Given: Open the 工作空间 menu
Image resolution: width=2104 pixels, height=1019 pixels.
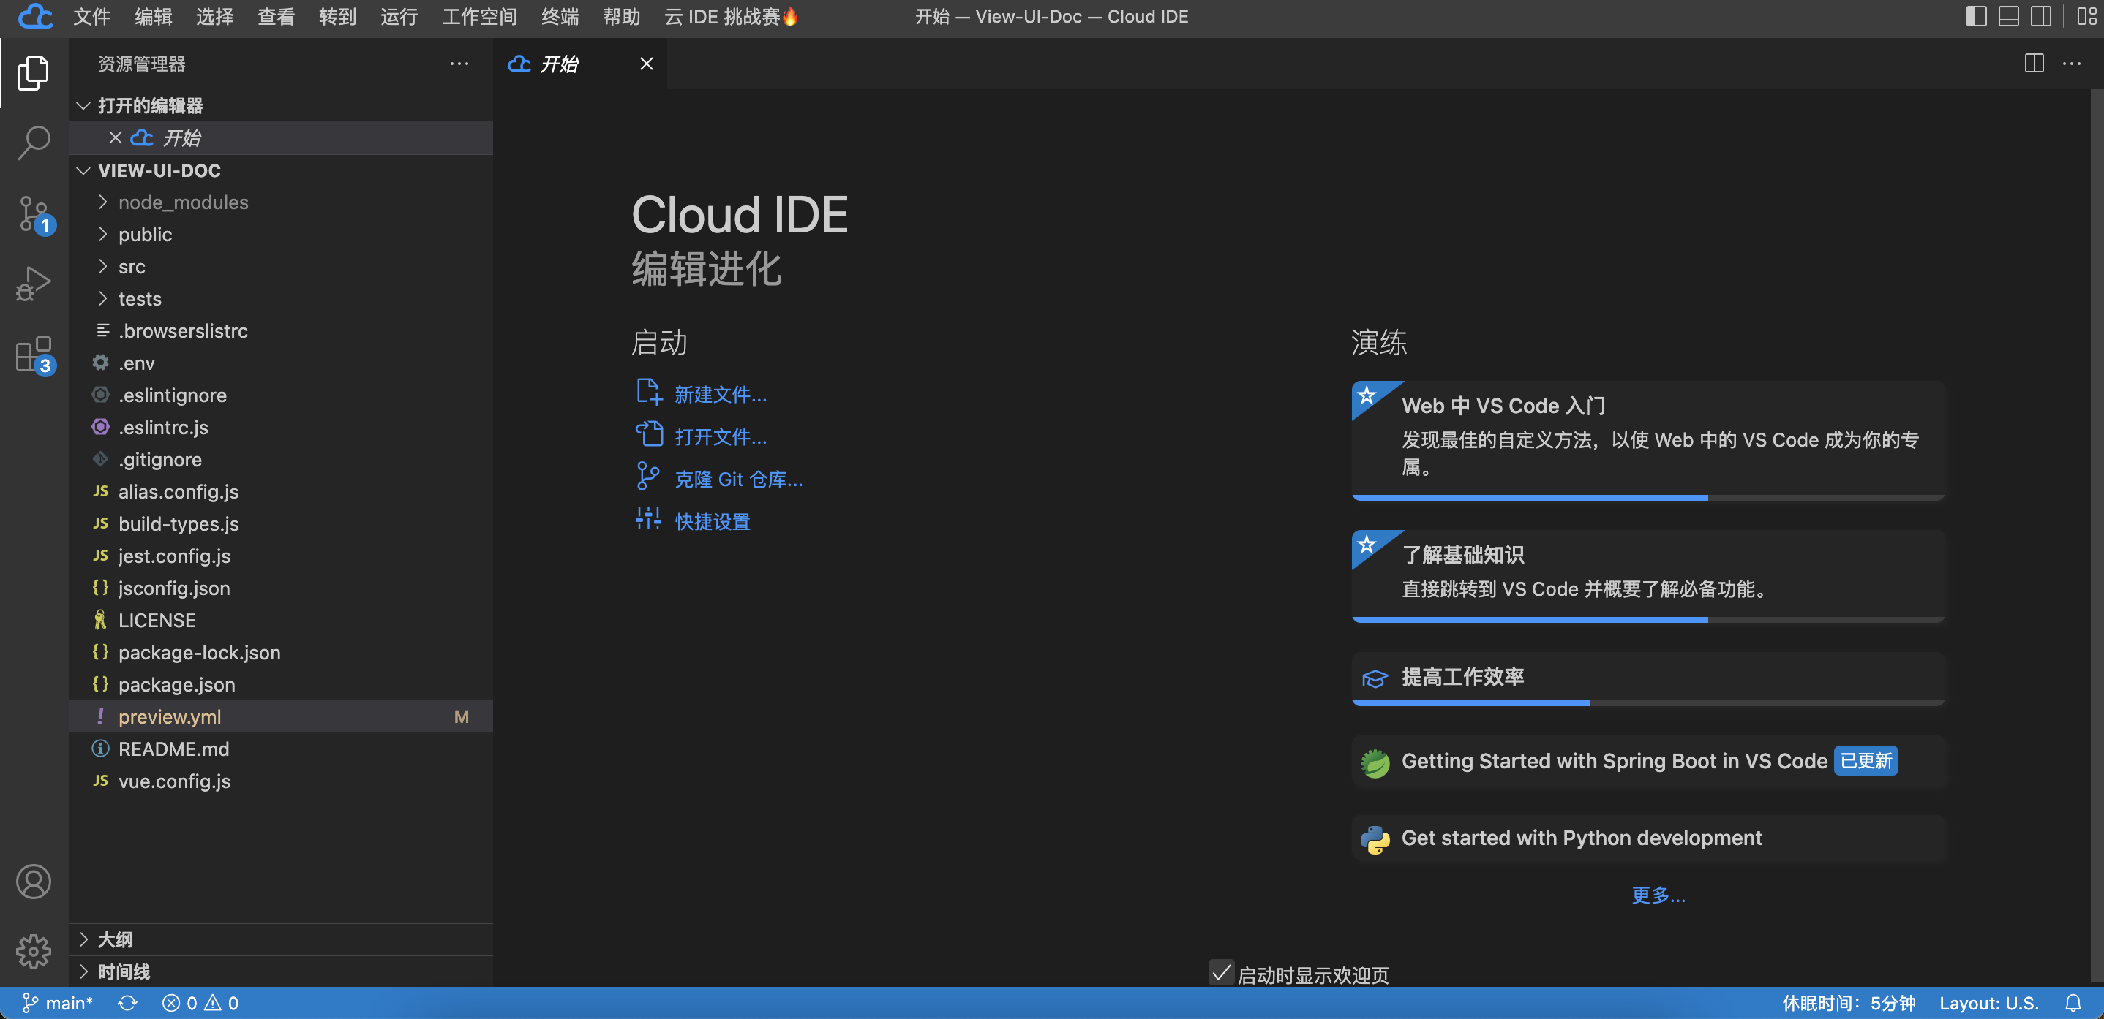Looking at the screenshot, I should tap(478, 16).
